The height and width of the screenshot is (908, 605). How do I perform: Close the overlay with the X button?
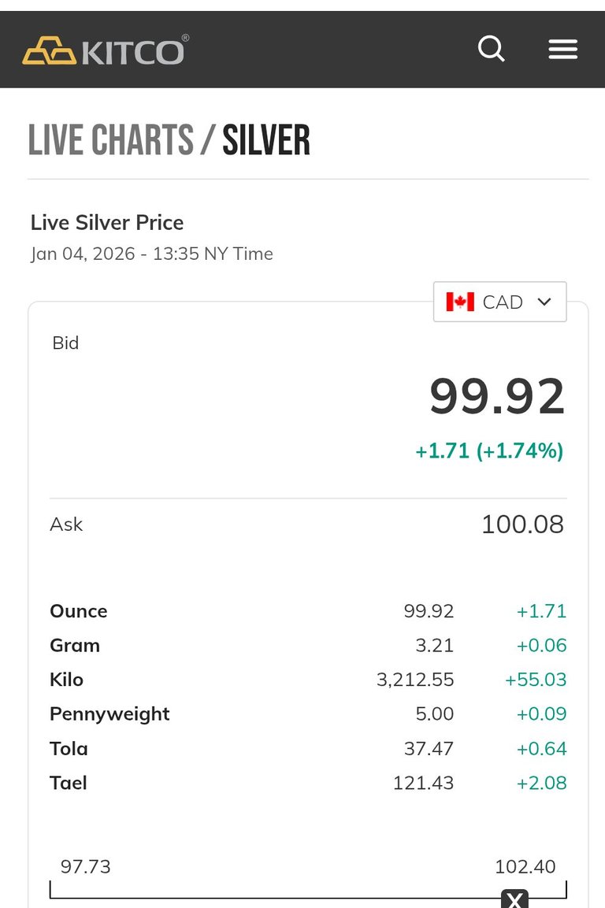tap(514, 899)
